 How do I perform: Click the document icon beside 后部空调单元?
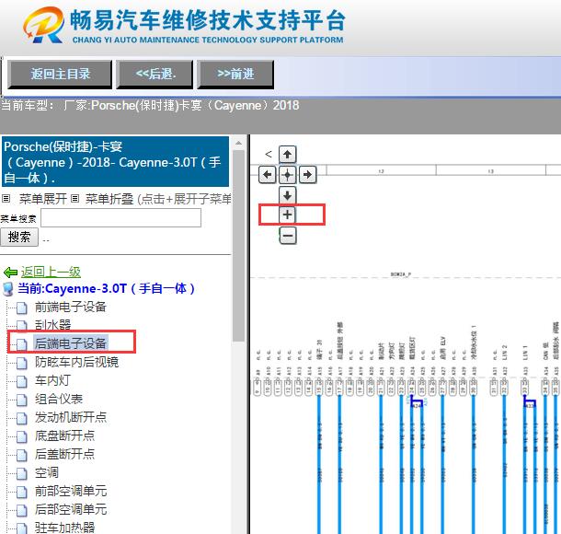coord(21,510)
